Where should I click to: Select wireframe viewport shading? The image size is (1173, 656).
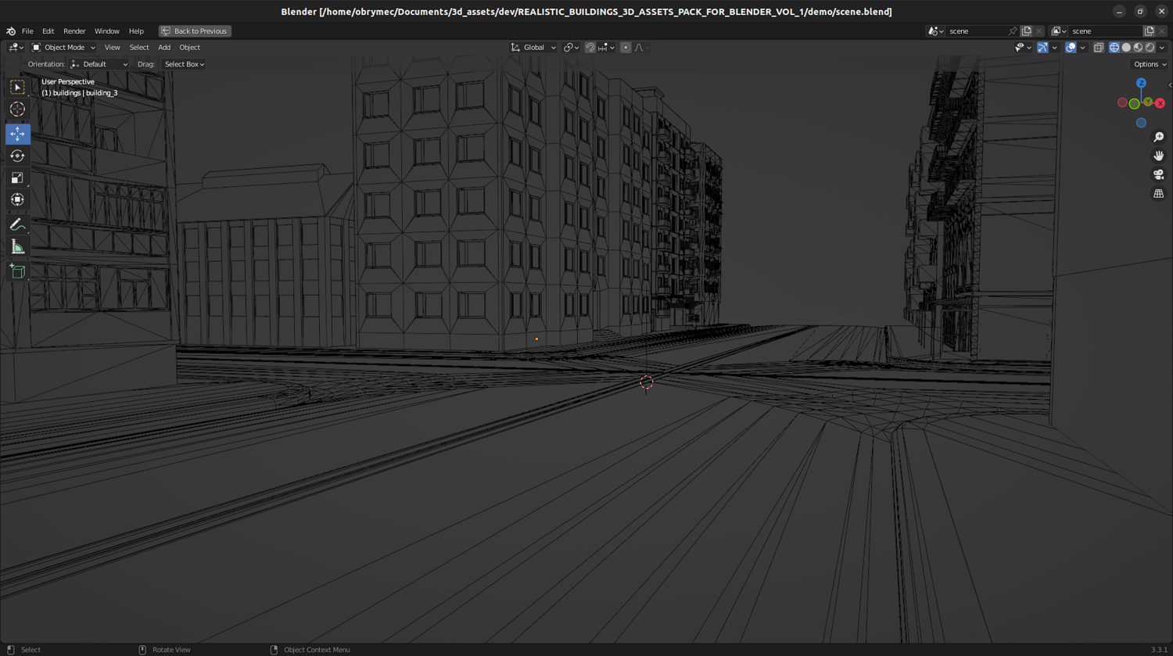tap(1114, 48)
